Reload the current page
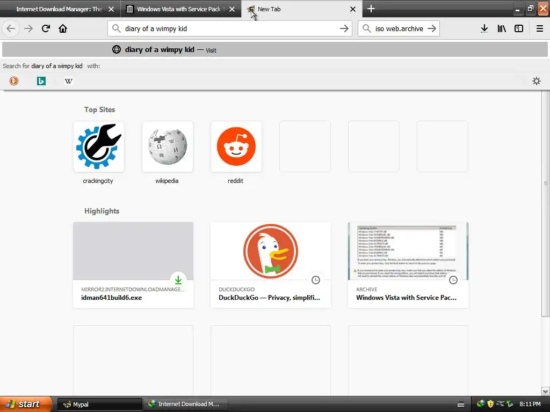This screenshot has width=550, height=412. pyautogui.click(x=46, y=28)
